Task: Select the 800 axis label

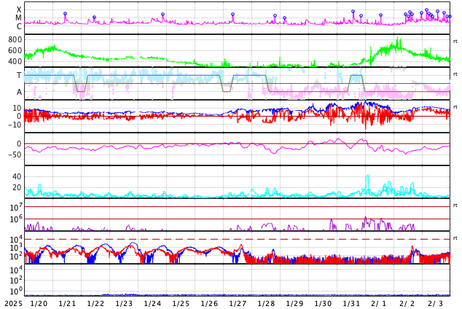Action: [15, 40]
